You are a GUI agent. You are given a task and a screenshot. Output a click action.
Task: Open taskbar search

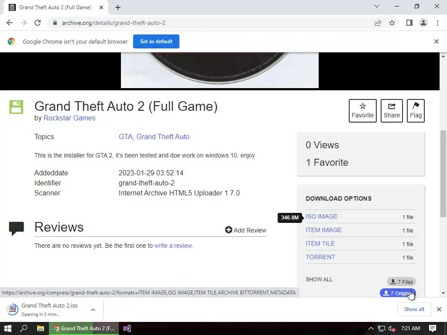pyautogui.click(x=24, y=328)
